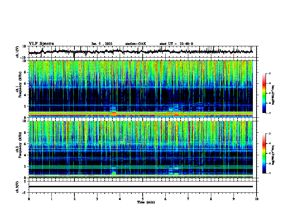The width and height of the screenshot is (289, 223).
Task: Click the "5" tick on ch.3(V) axis
Action: pos(26,181)
